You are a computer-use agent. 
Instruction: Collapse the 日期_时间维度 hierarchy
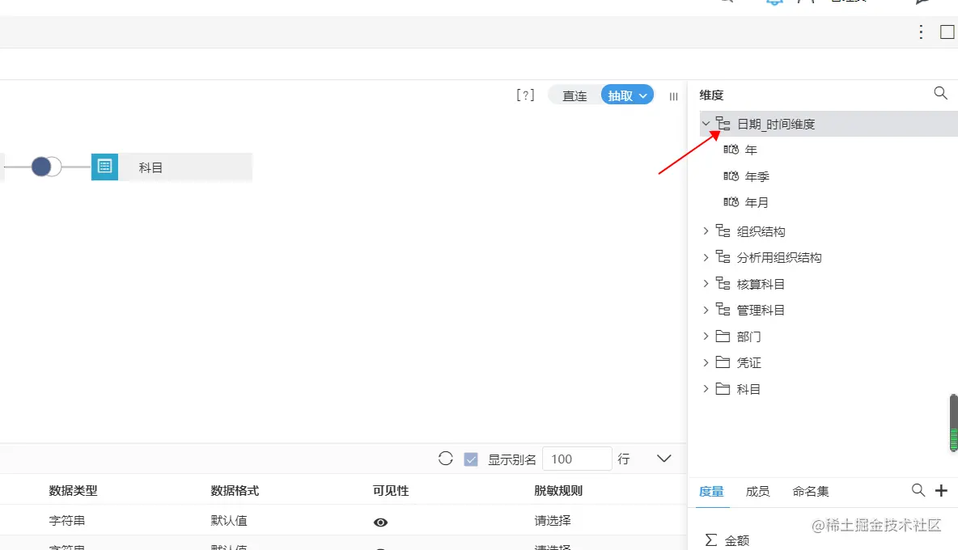[x=706, y=124]
